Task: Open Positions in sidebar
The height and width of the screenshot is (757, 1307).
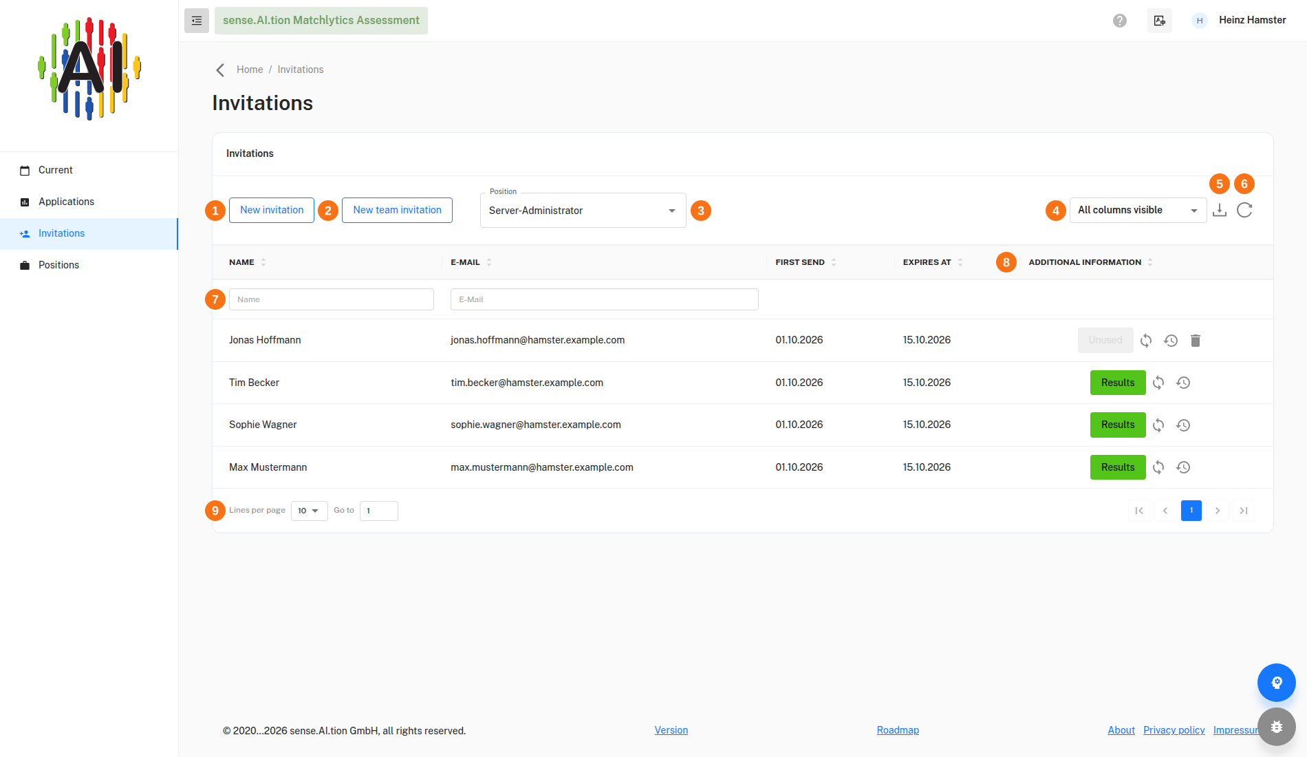Action: coord(89,265)
